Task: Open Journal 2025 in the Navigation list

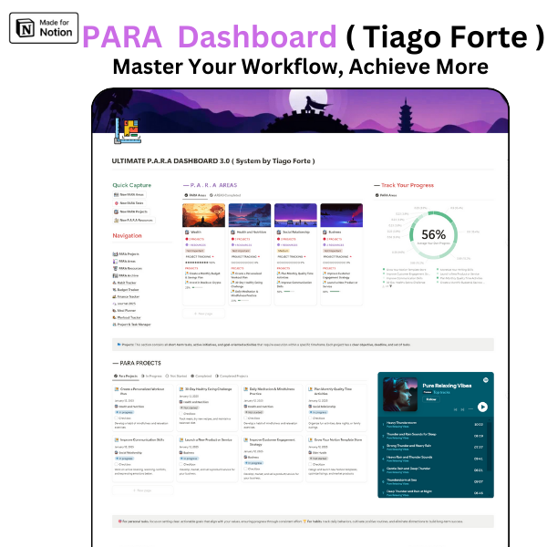Action: point(124,304)
